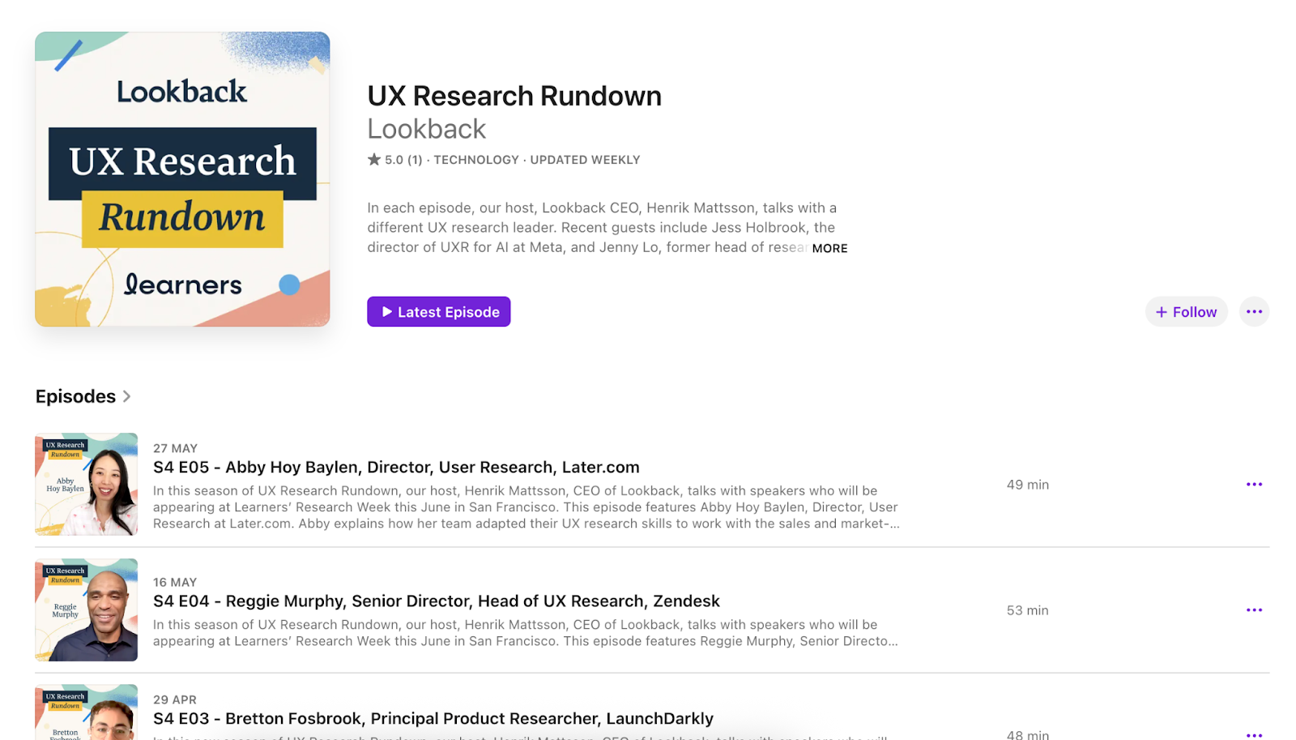Screen dimensions: 1296x740
Task: Open the S4 E03 Bretton Fosbrook episode title
Action: 433,718
